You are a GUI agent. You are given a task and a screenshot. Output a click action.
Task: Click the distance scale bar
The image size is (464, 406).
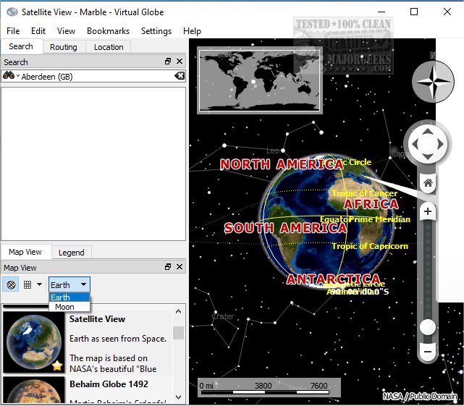[x=269, y=388]
